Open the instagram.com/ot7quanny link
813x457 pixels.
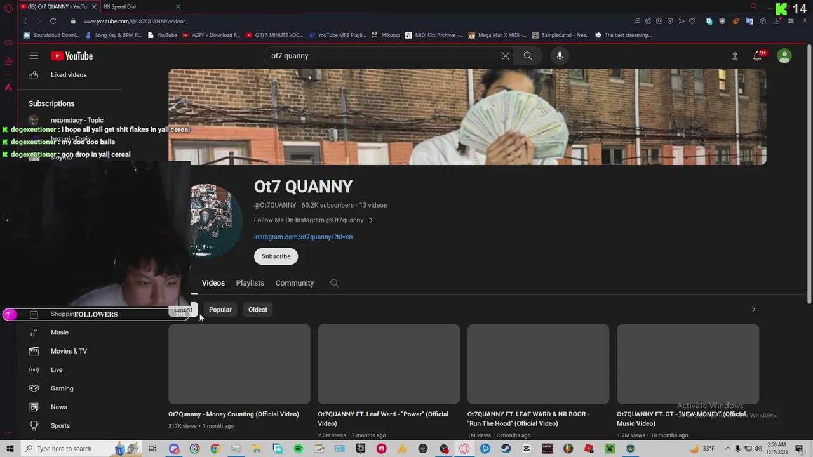(x=303, y=237)
